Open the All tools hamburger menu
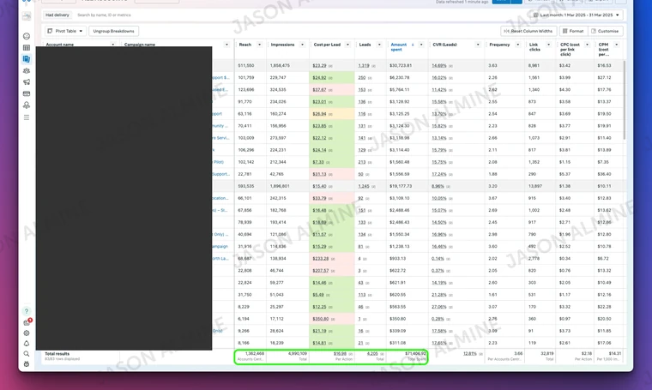The image size is (652, 390). point(27,117)
